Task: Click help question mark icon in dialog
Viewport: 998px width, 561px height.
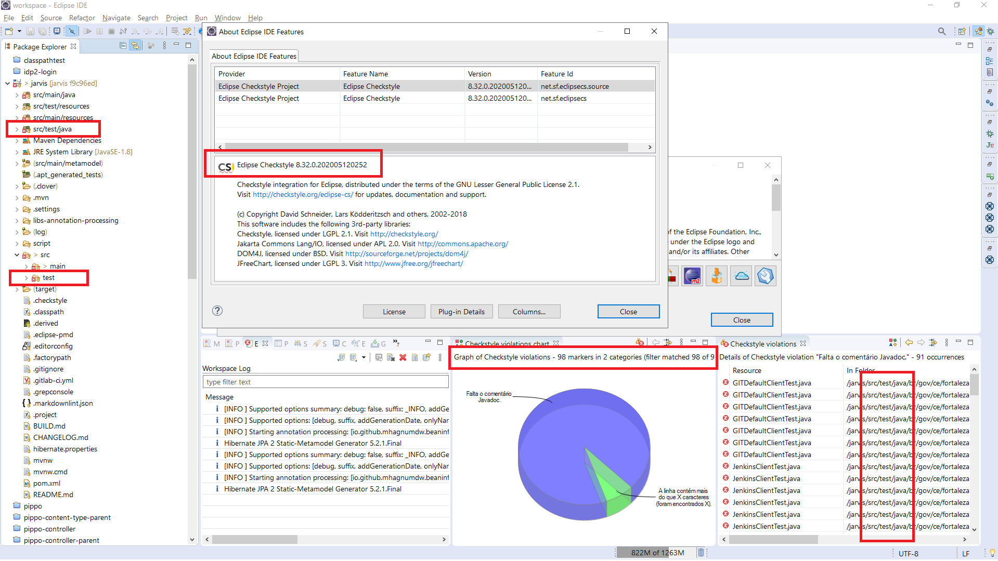Action: (217, 311)
